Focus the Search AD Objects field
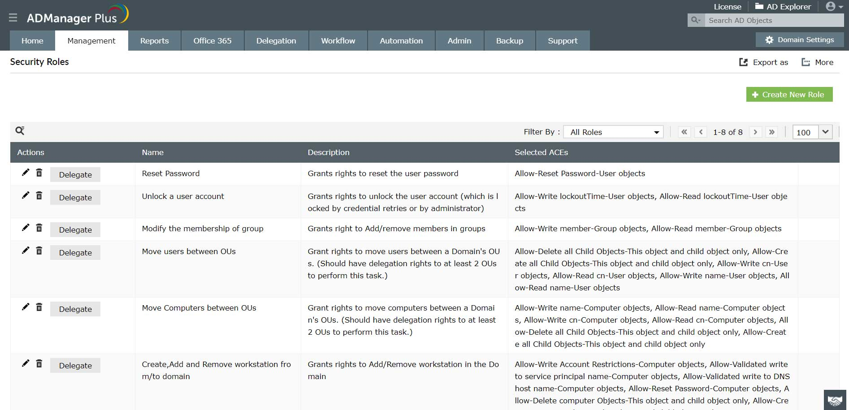The width and height of the screenshot is (849, 410). click(x=774, y=20)
